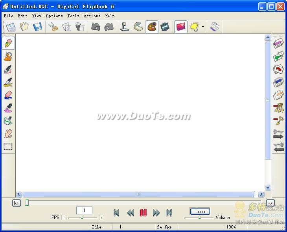Increase FPS with the plus button
This screenshot has height=232, width=287.
(101, 217)
